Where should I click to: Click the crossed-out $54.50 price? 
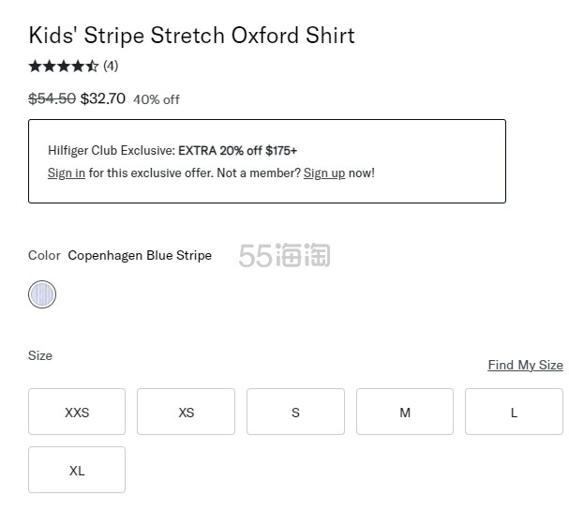[52, 98]
